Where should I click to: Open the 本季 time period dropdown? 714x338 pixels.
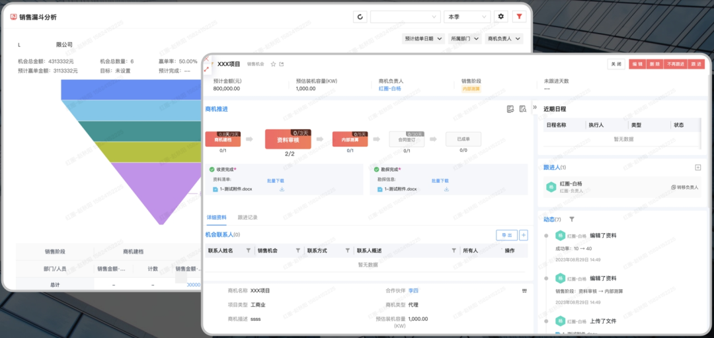(x=467, y=17)
